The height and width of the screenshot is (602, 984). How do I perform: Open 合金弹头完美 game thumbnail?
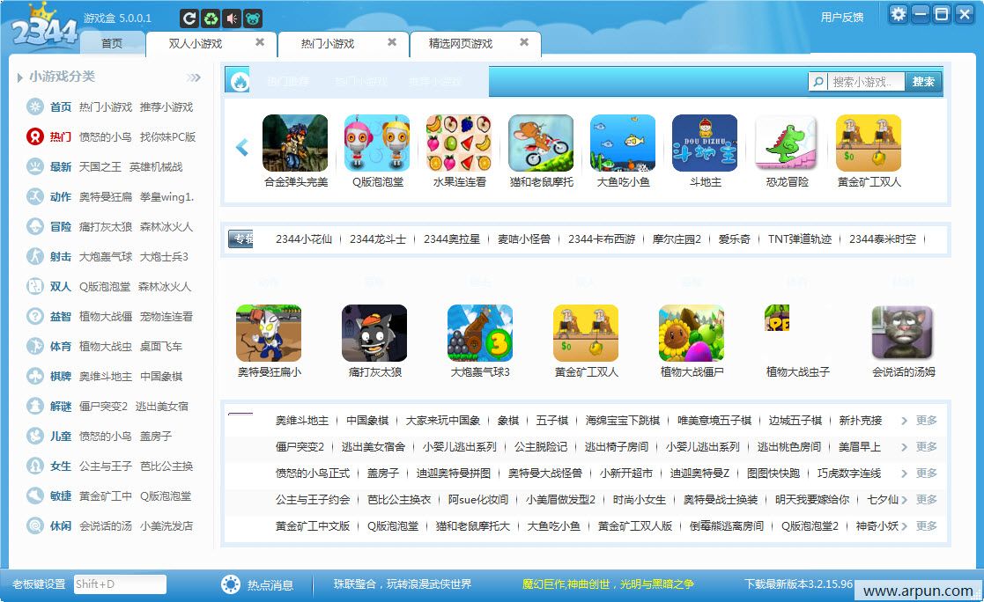pos(295,143)
